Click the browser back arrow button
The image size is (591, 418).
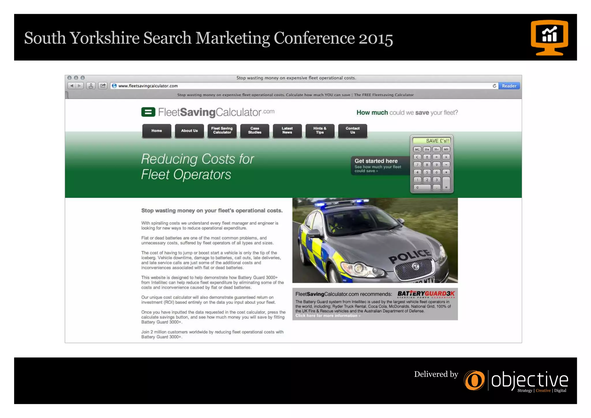(x=72, y=86)
